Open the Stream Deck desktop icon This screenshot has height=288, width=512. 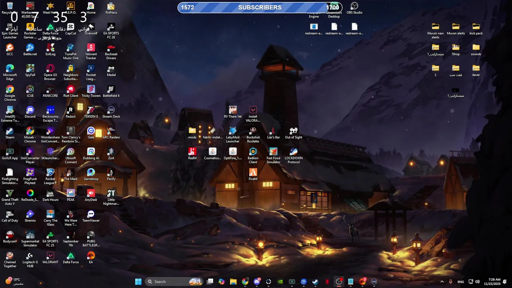[x=111, y=112]
